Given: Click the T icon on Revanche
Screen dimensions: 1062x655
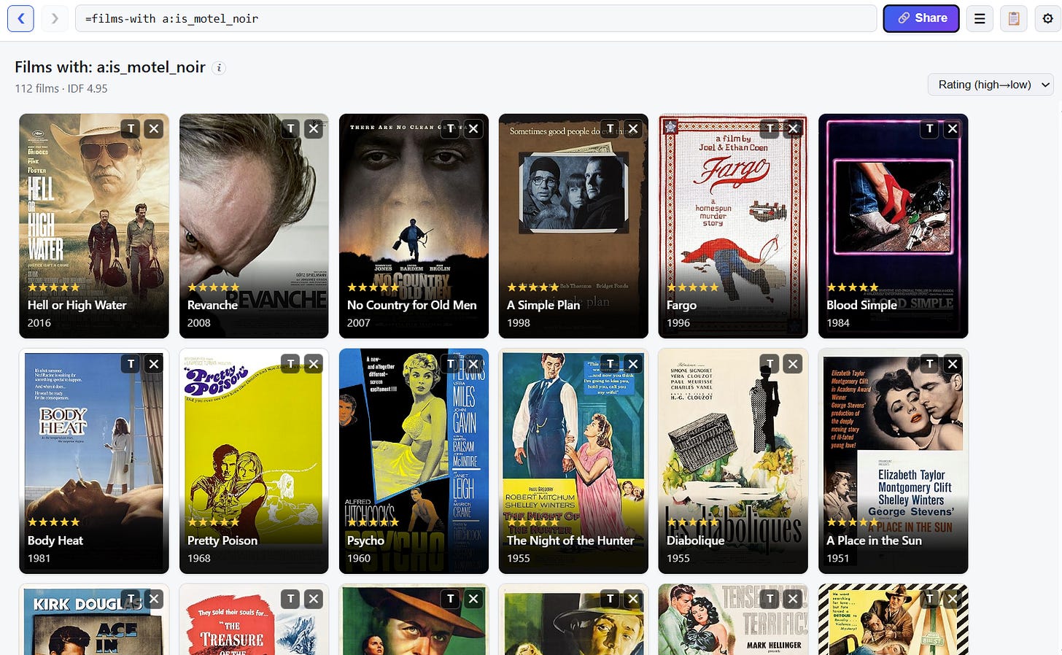Looking at the screenshot, I should [x=290, y=128].
